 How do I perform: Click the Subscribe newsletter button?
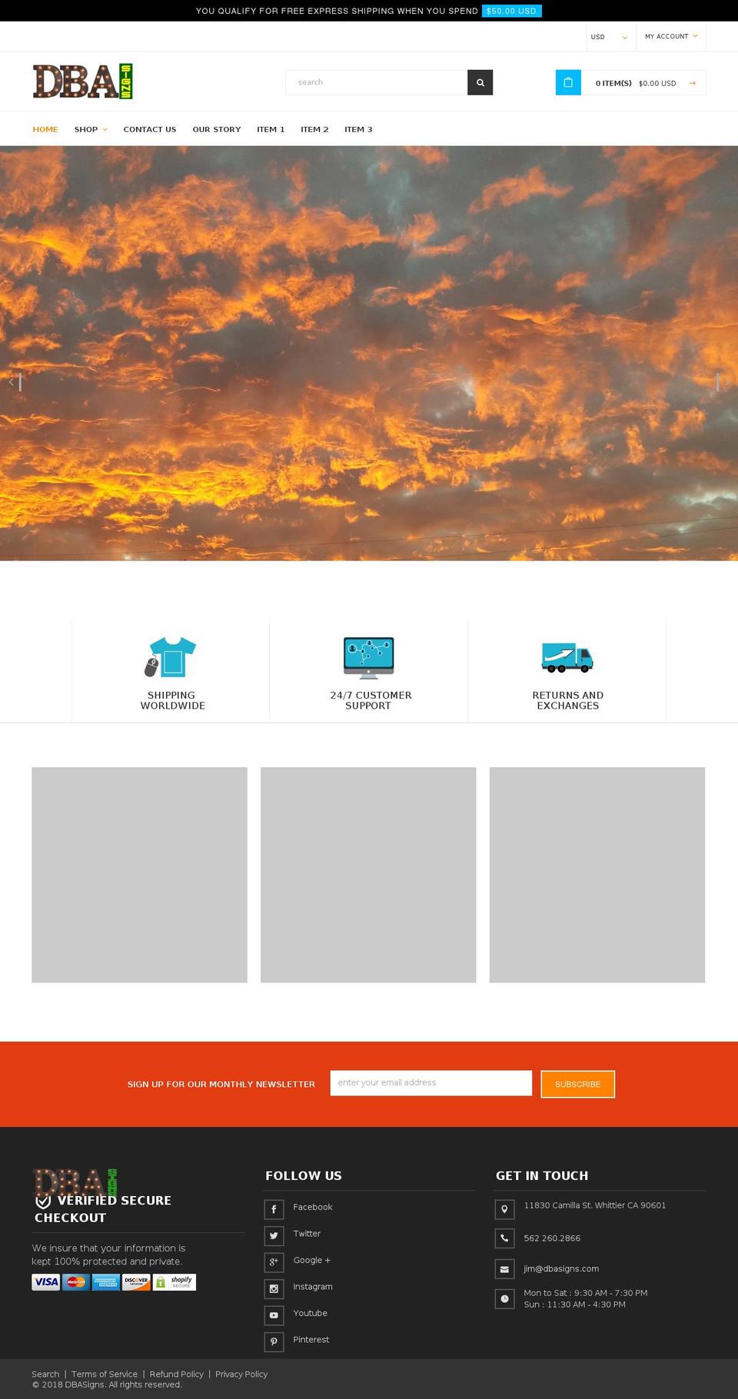tap(577, 1084)
